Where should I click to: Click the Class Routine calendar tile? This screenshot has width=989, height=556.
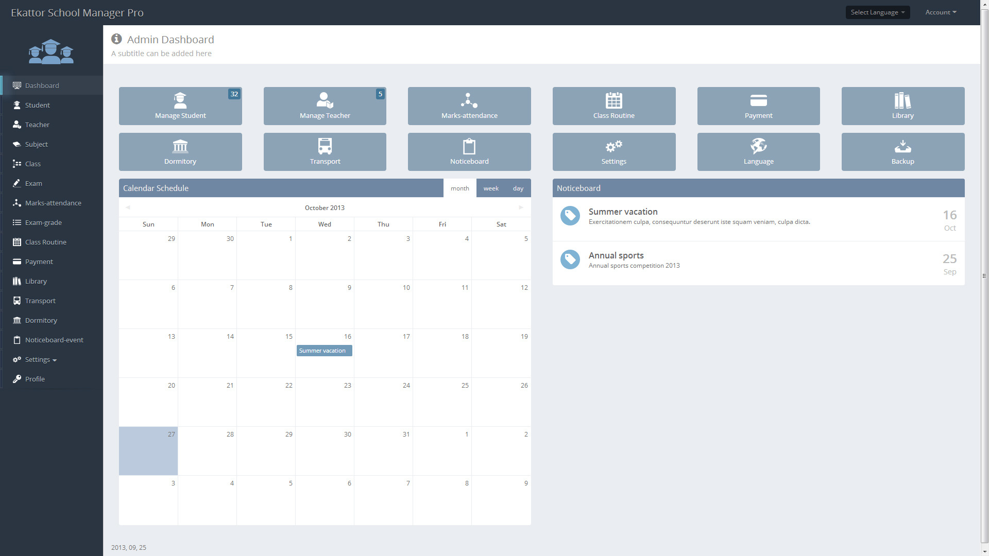pyautogui.click(x=613, y=106)
